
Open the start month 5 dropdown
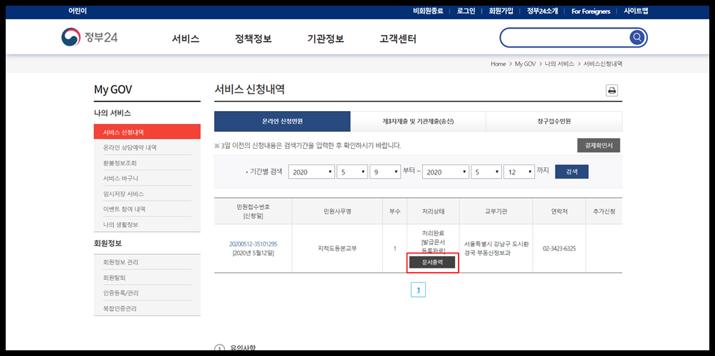(352, 172)
